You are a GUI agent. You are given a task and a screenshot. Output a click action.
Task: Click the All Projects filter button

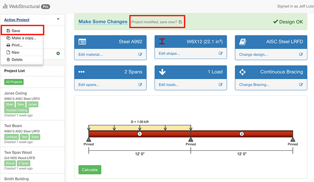(x=14, y=82)
